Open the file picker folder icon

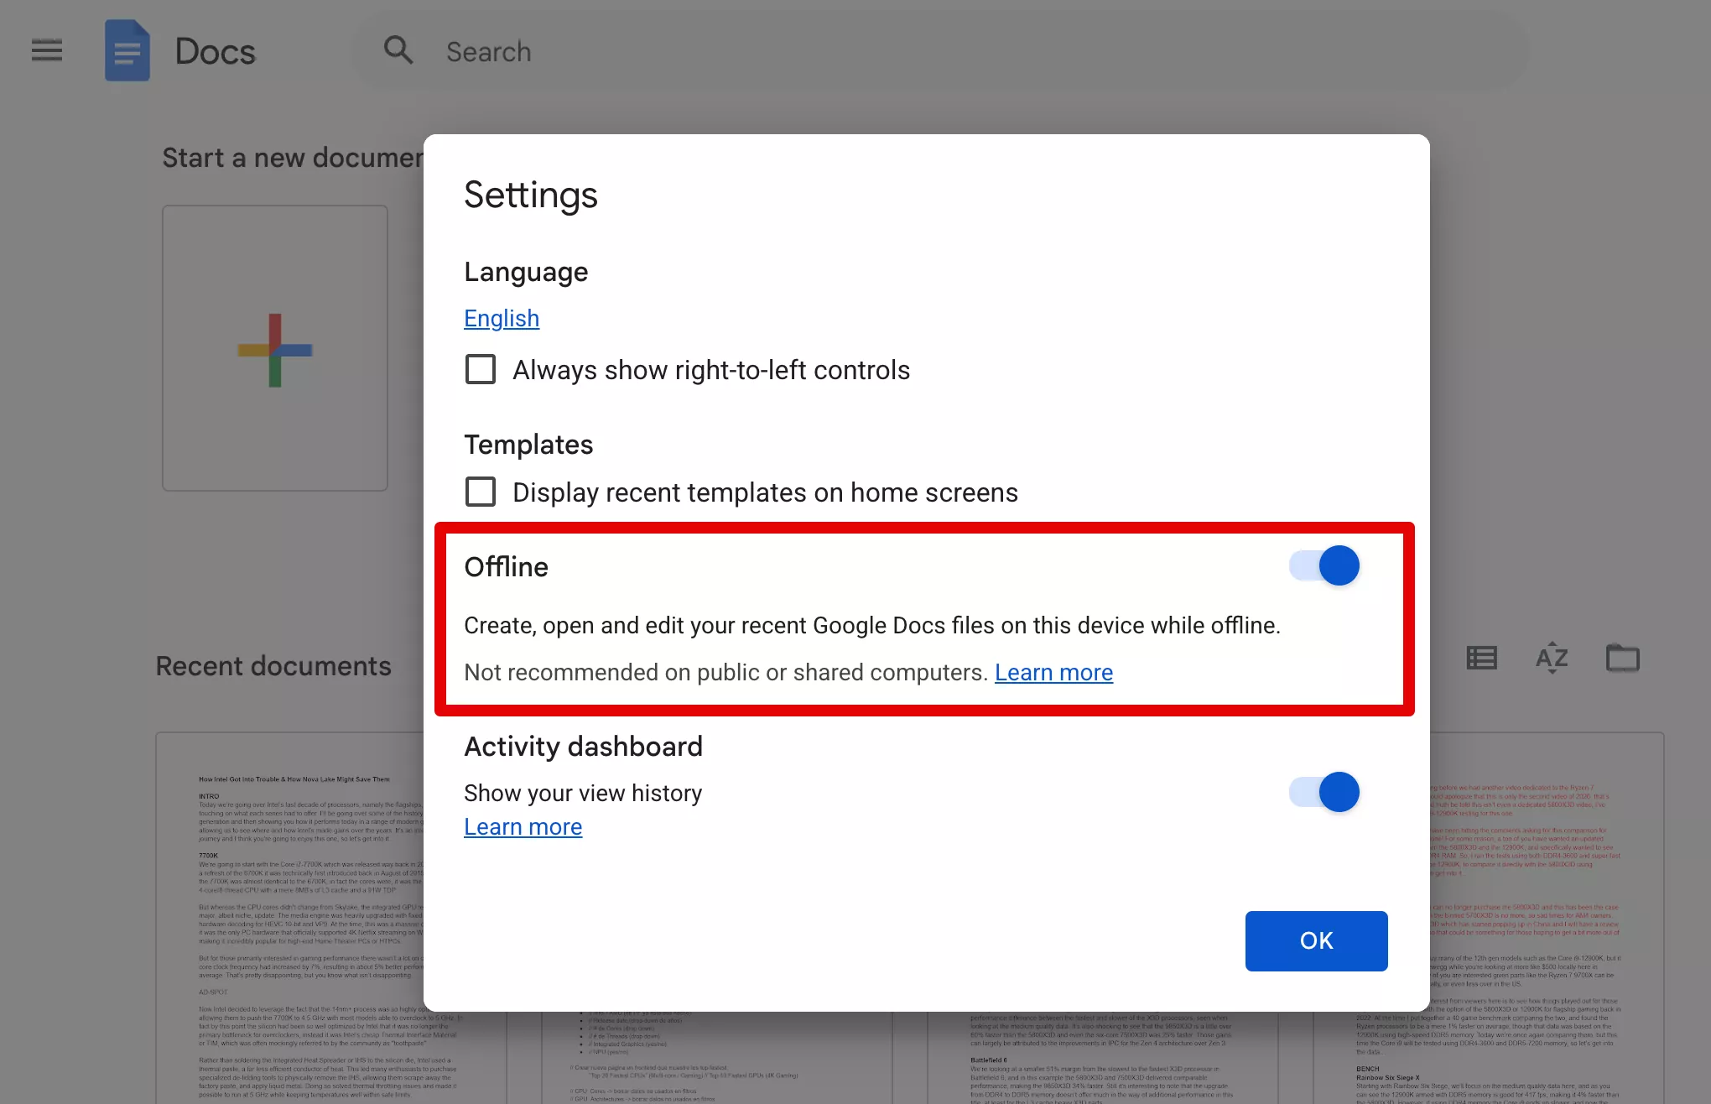coord(1622,658)
